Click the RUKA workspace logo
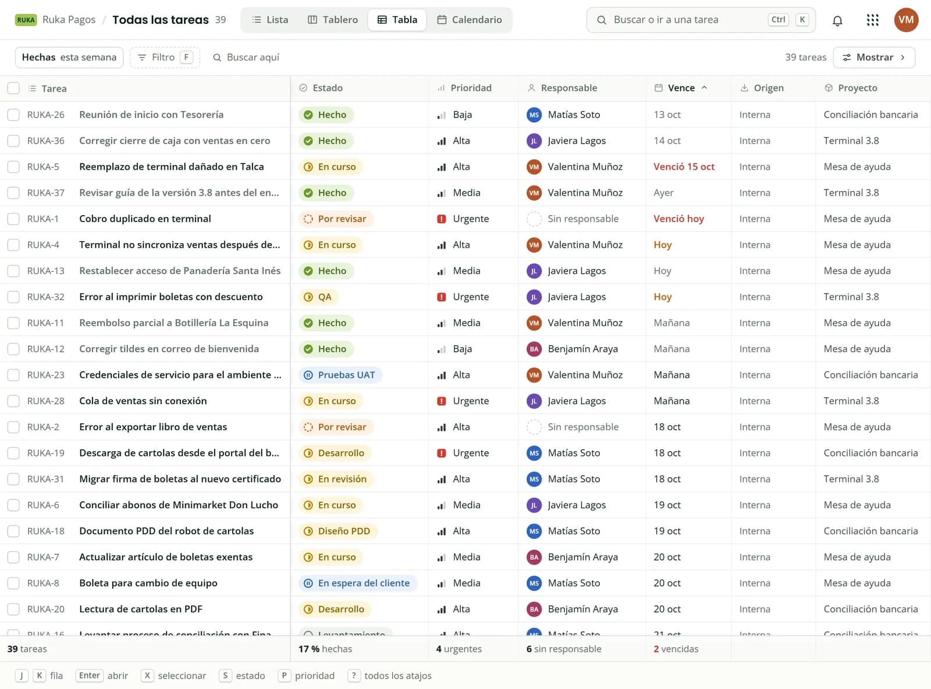Image resolution: width=931 pixels, height=689 pixels. (x=26, y=20)
